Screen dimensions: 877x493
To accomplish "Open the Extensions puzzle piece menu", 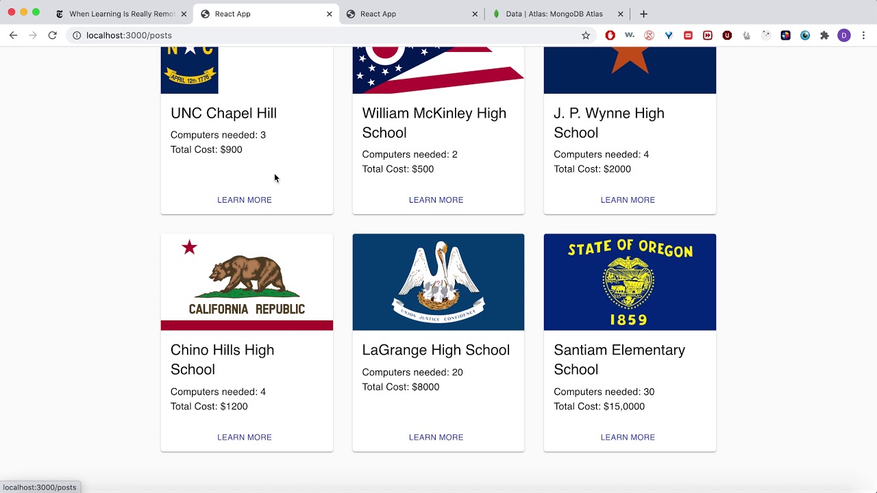I will [824, 36].
